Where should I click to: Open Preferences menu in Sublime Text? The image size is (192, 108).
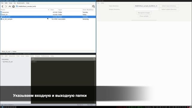point(45,56)
